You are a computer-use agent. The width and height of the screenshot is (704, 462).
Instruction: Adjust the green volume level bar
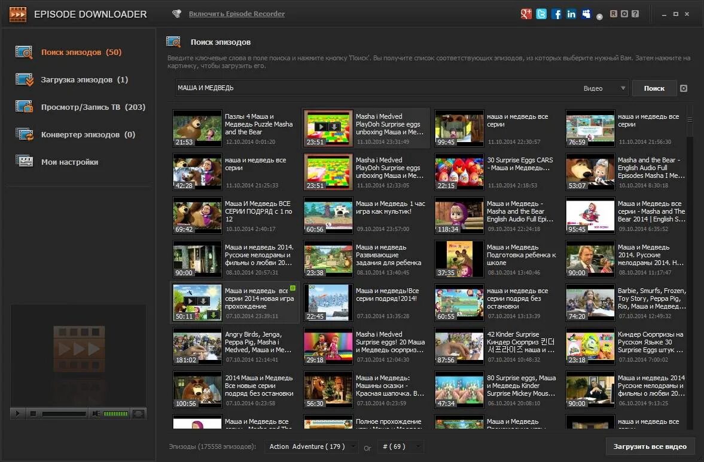[116, 414]
